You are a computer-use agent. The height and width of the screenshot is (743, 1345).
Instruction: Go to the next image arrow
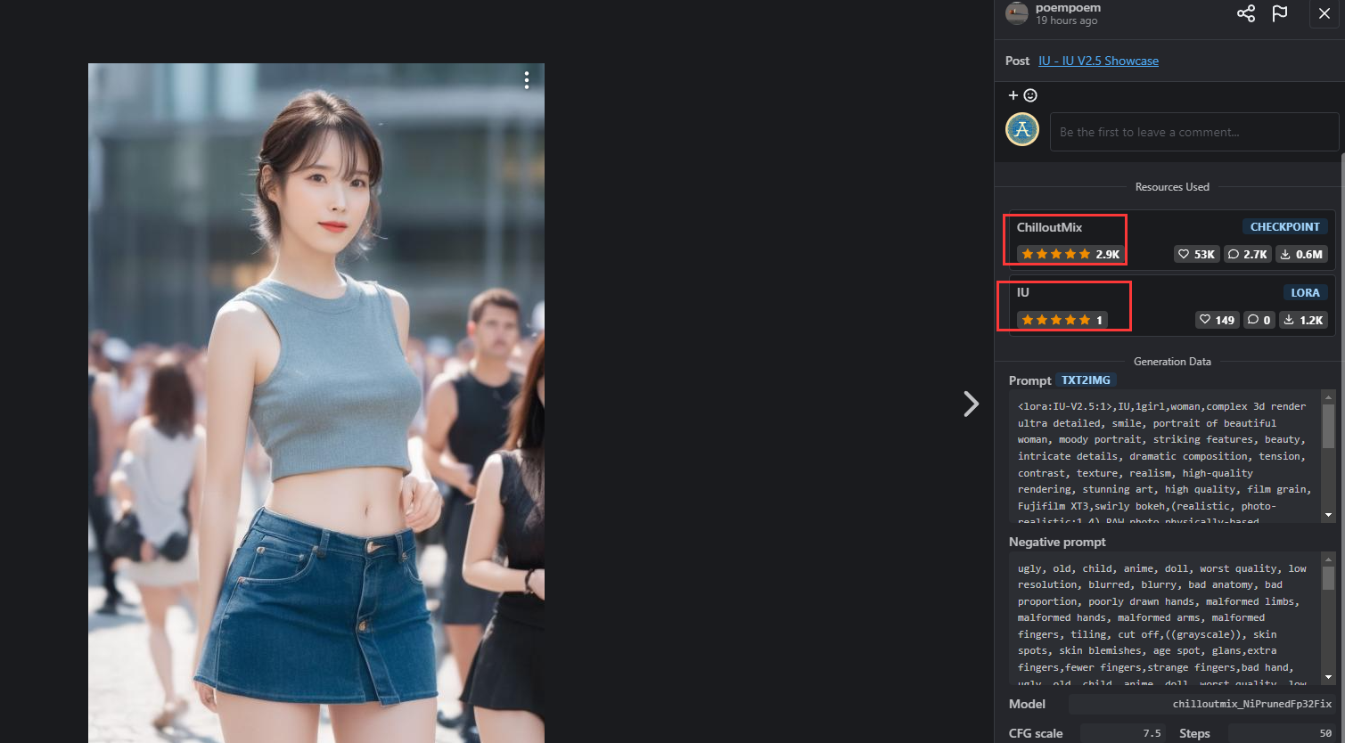[971, 404]
